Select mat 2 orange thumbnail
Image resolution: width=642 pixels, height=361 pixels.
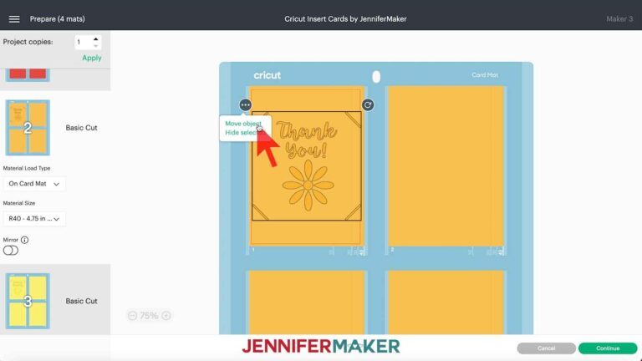[28, 128]
